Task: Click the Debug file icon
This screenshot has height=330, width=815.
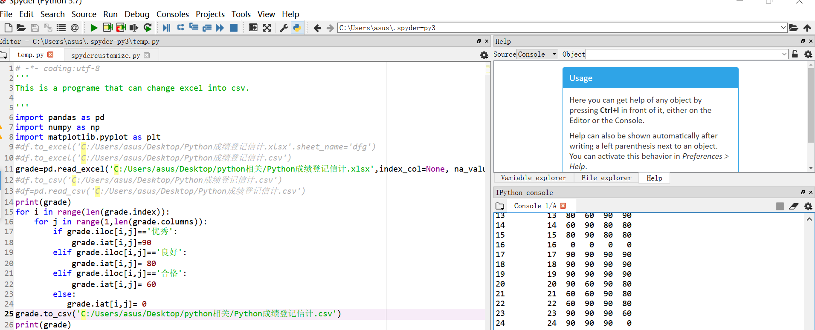Action: [166, 28]
